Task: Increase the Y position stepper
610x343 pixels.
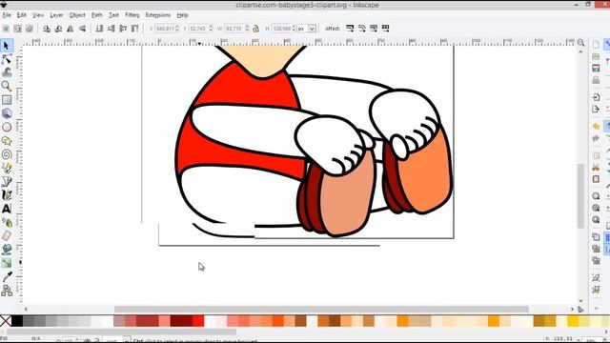Action: pyautogui.click(x=211, y=27)
